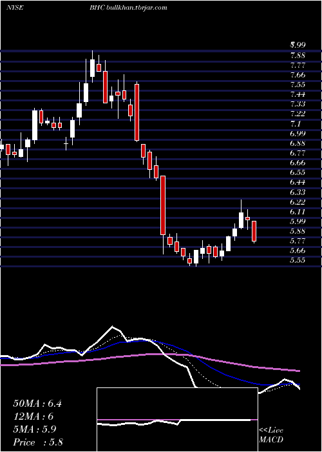322x452 pixels.
Task: Click the 12MA : 6 reading
Action: pyautogui.click(x=33, y=416)
